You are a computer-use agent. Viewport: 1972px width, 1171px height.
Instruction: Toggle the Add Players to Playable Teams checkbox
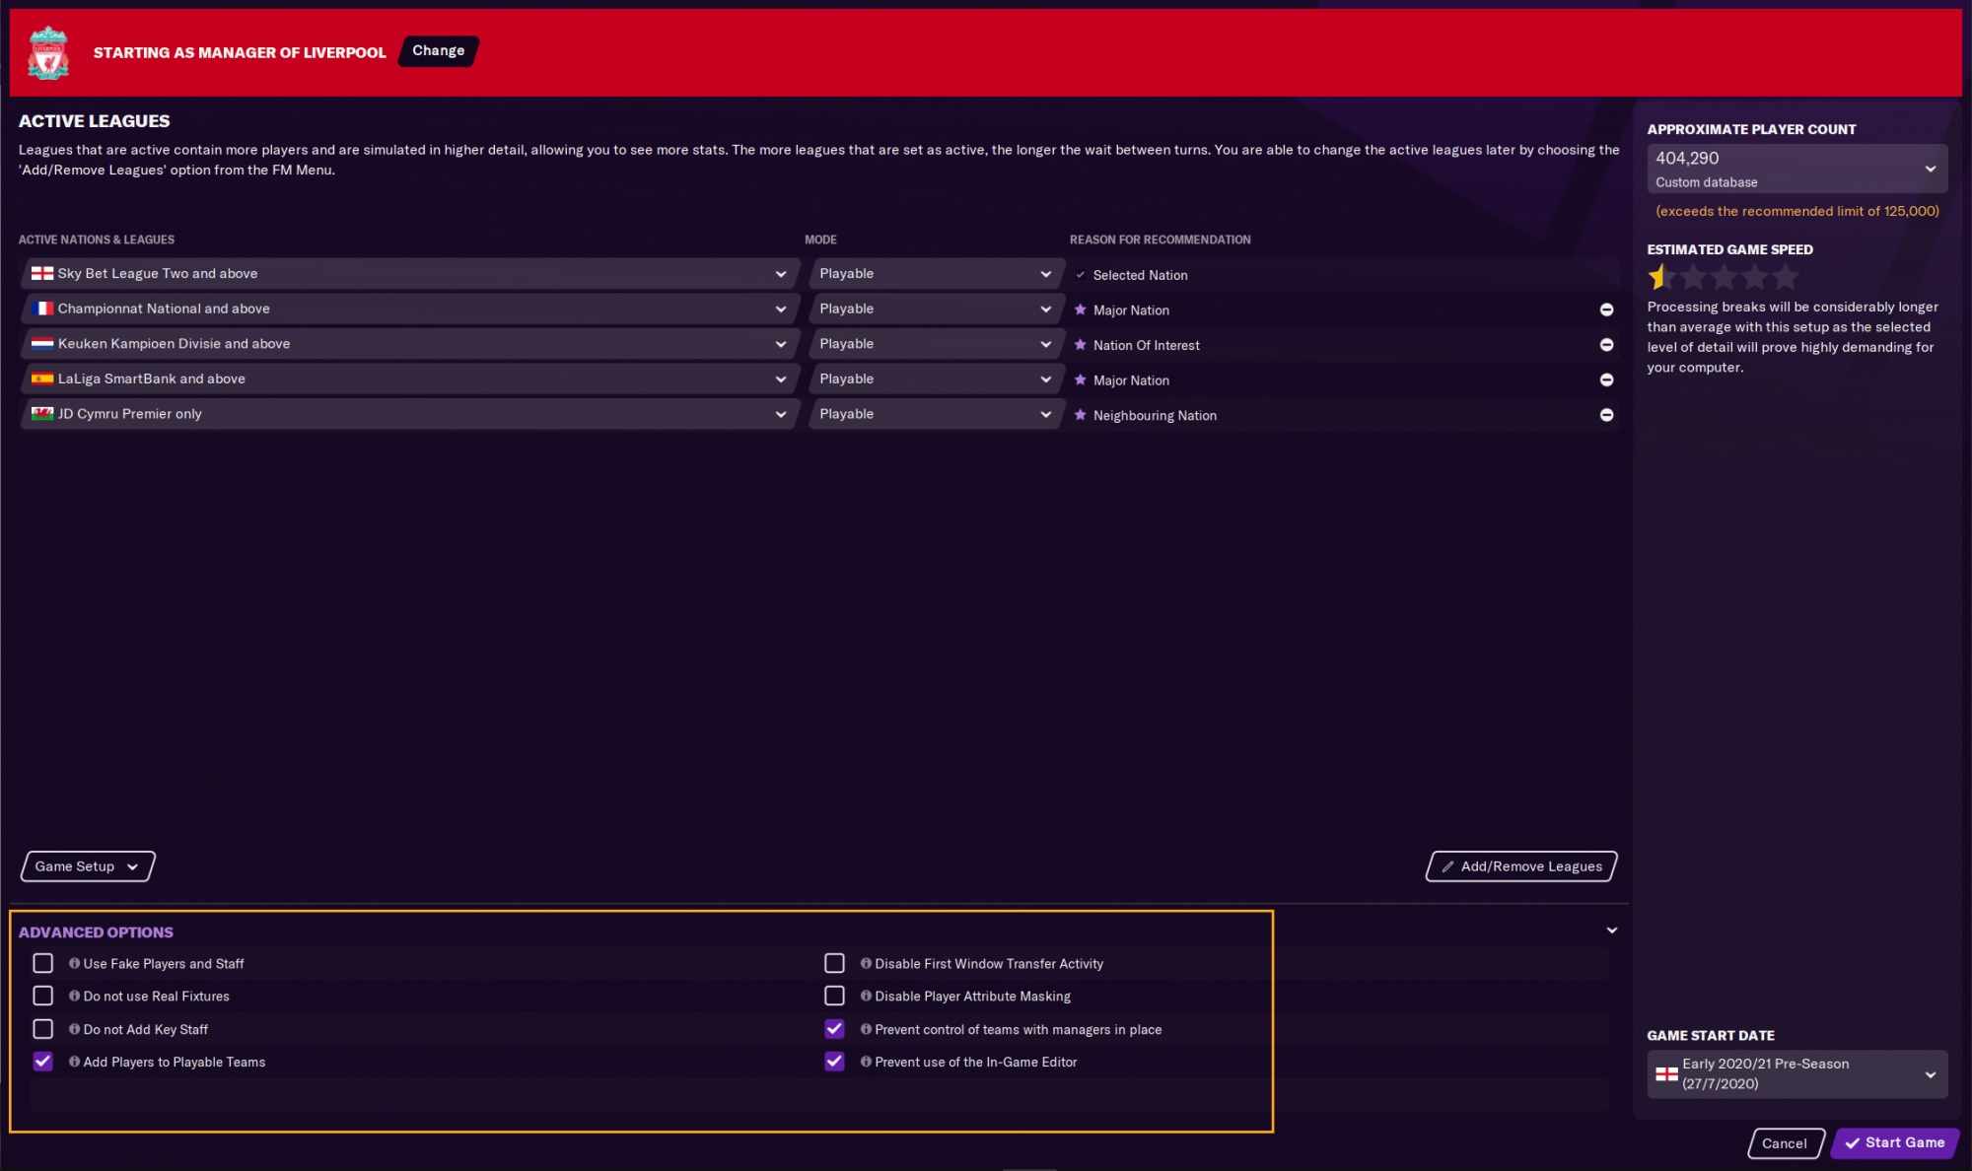point(41,1061)
